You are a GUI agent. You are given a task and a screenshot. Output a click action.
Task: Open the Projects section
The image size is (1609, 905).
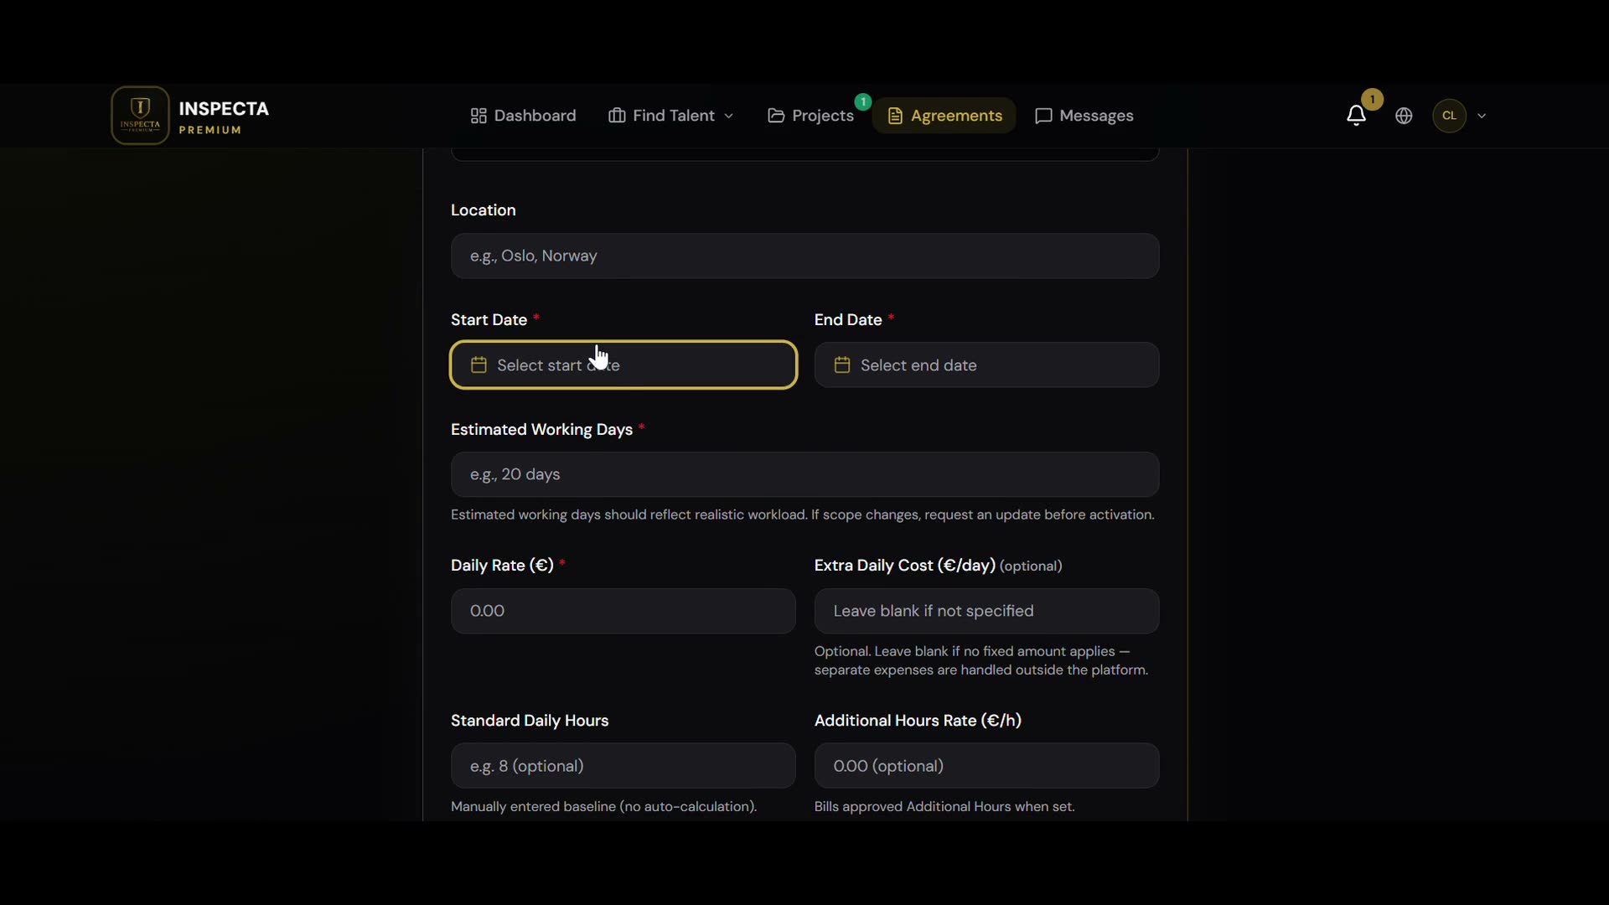click(x=810, y=116)
